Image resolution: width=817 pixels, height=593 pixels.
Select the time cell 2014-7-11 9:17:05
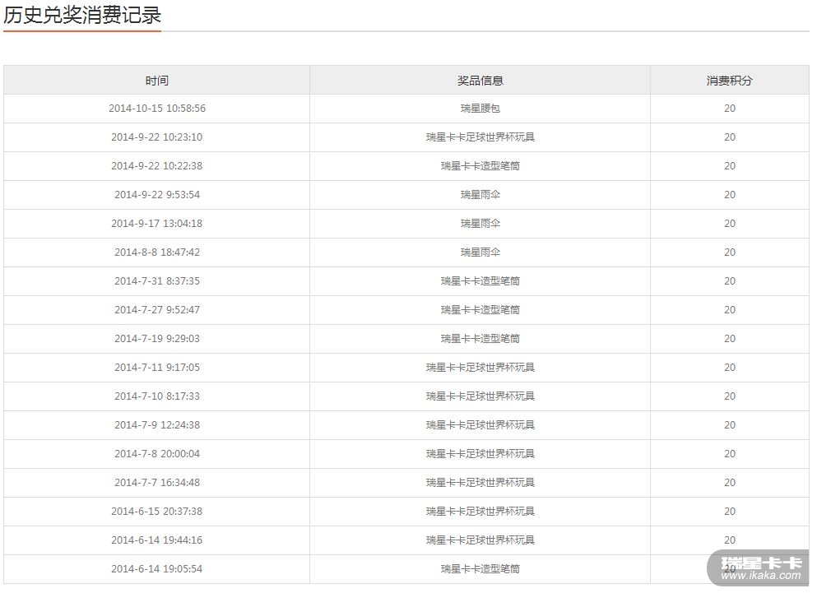tap(157, 368)
